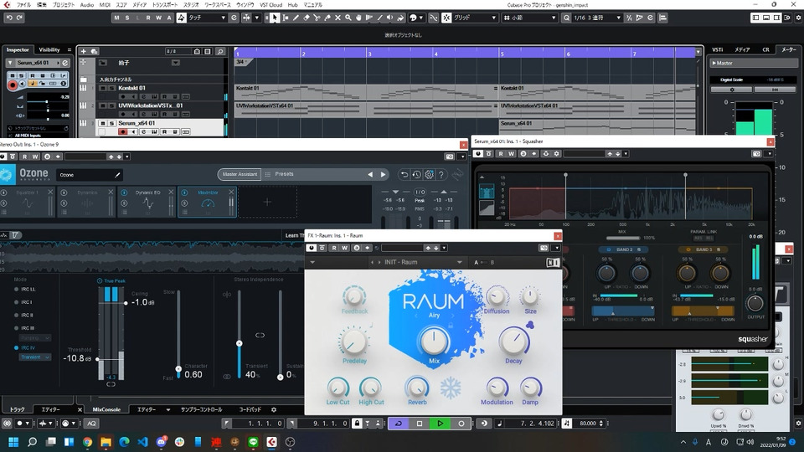Toggle Maximizer module power button
This screenshot has width=804, height=452.
click(x=184, y=193)
